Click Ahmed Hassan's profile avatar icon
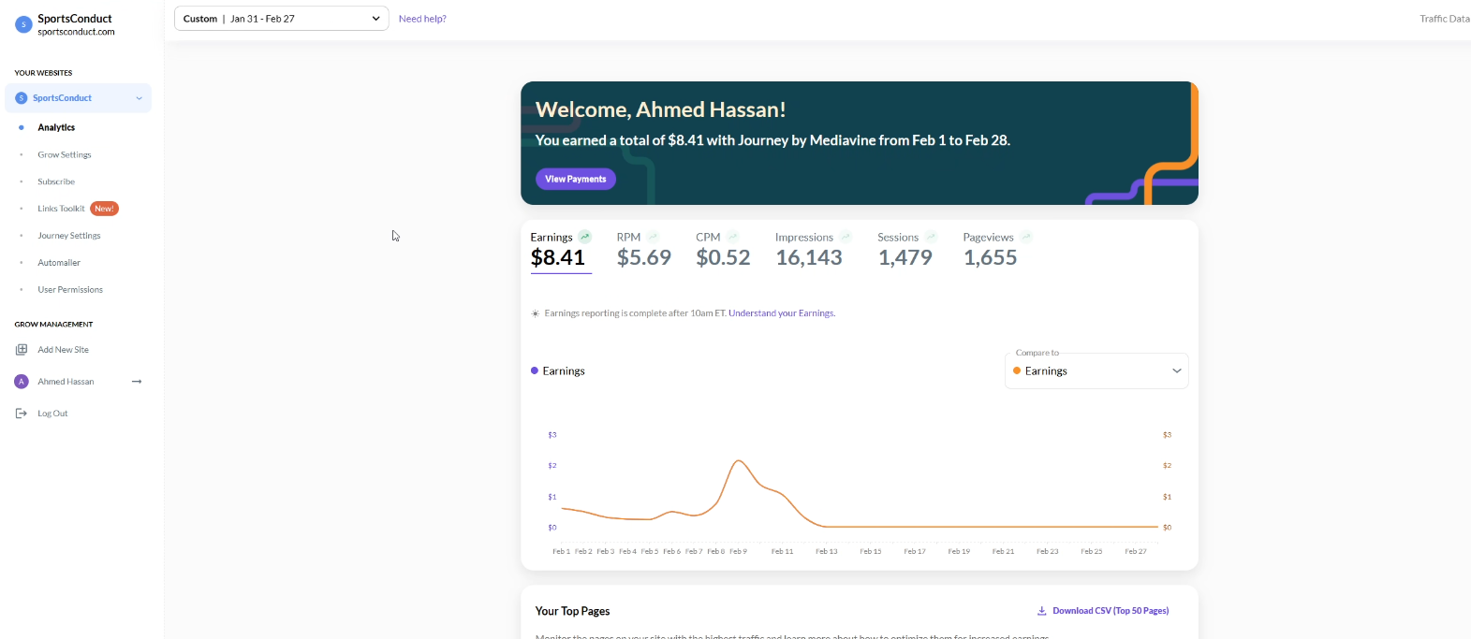Screen dimensions: 1471x639 tap(22, 382)
